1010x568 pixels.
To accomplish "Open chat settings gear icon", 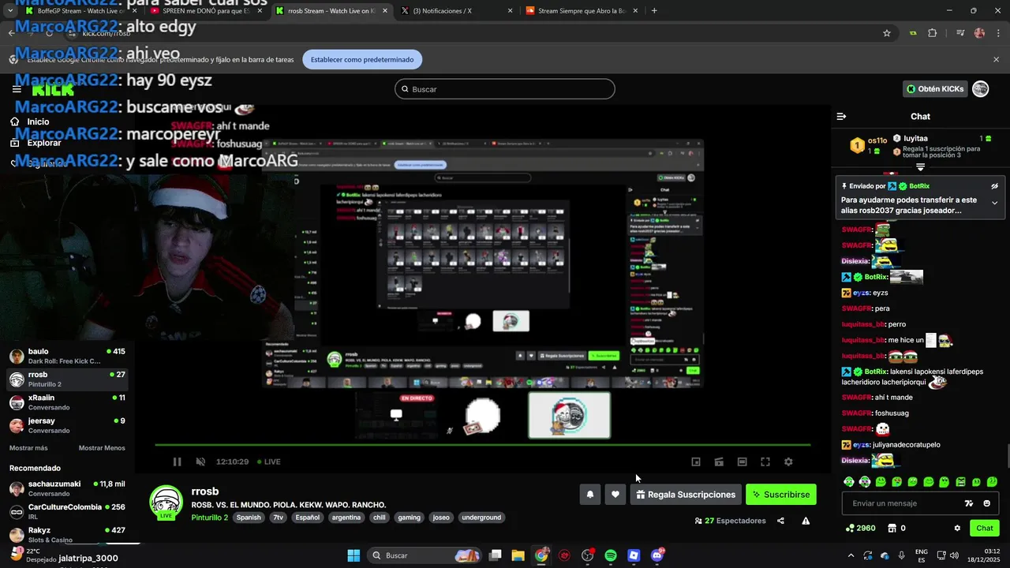I will 957,528.
